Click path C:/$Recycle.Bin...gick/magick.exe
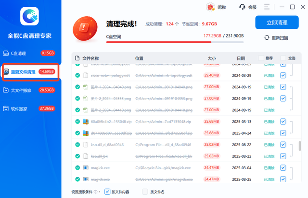 coord(163,168)
